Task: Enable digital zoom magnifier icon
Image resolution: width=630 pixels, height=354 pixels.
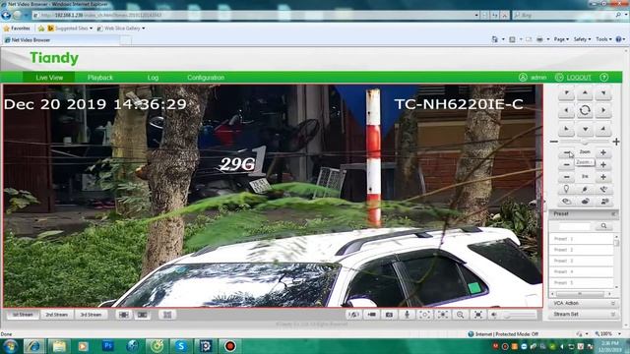Action: (x=461, y=315)
